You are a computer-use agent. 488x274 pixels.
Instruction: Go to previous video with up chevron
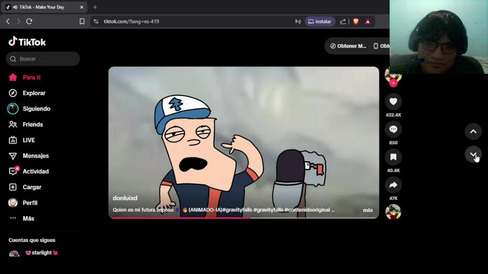(473, 132)
